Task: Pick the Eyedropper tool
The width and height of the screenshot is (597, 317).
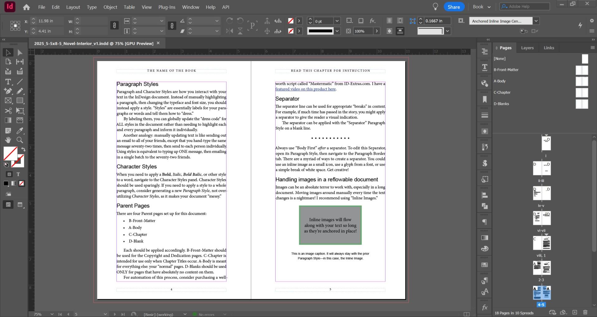Action: 20,131
